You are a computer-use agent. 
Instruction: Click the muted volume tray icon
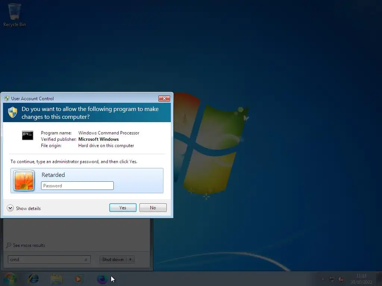341,279
